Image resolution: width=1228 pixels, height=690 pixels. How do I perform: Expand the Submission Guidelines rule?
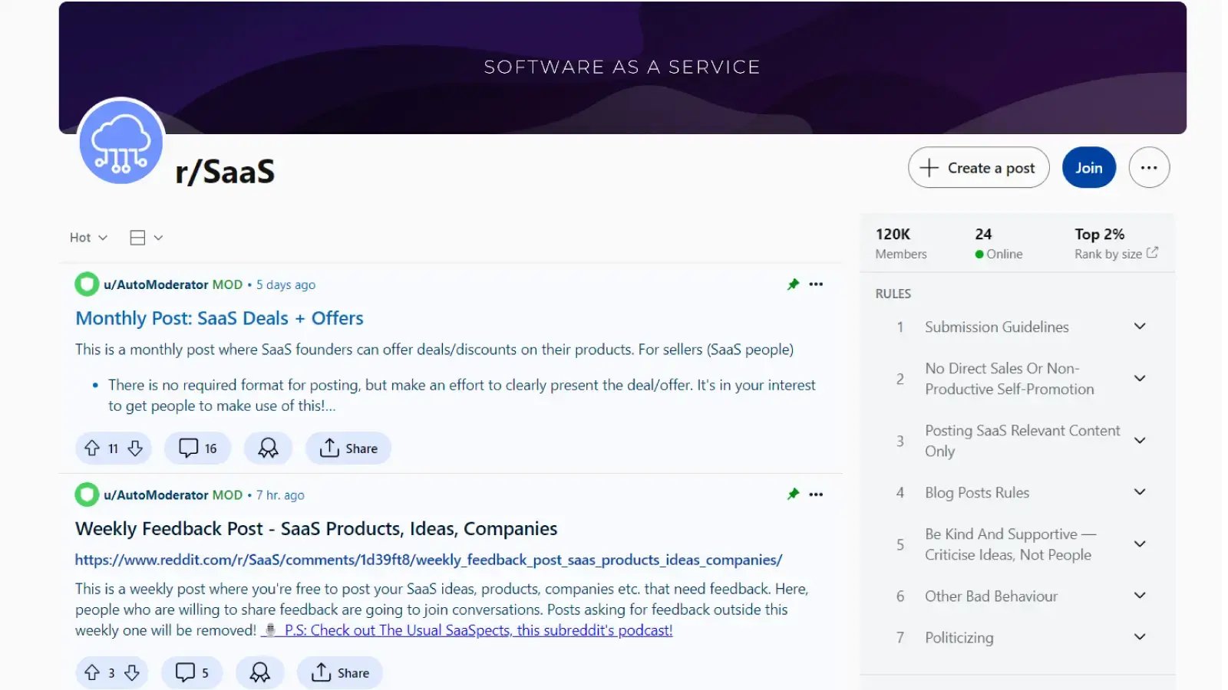pos(1140,327)
